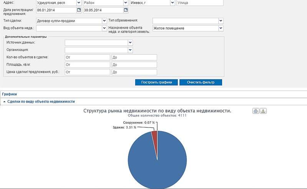This screenshot has width=307, height=189.
Task: Download the chart using the export icon
Action: pyautogui.click(x=263, y=111)
